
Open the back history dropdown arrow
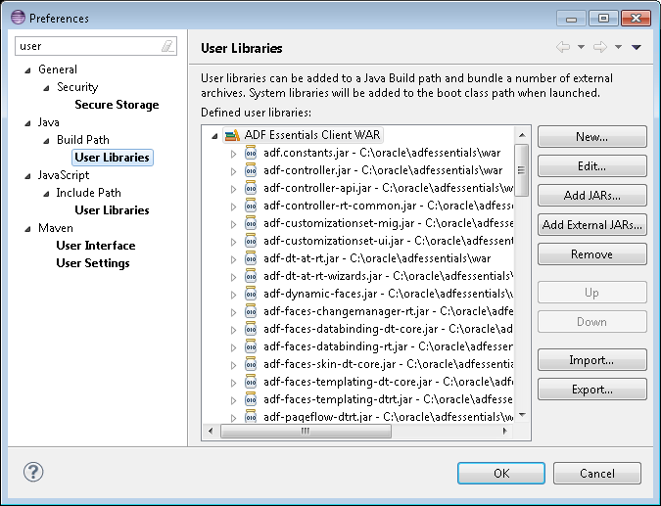pyautogui.click(x=581, y=47)
